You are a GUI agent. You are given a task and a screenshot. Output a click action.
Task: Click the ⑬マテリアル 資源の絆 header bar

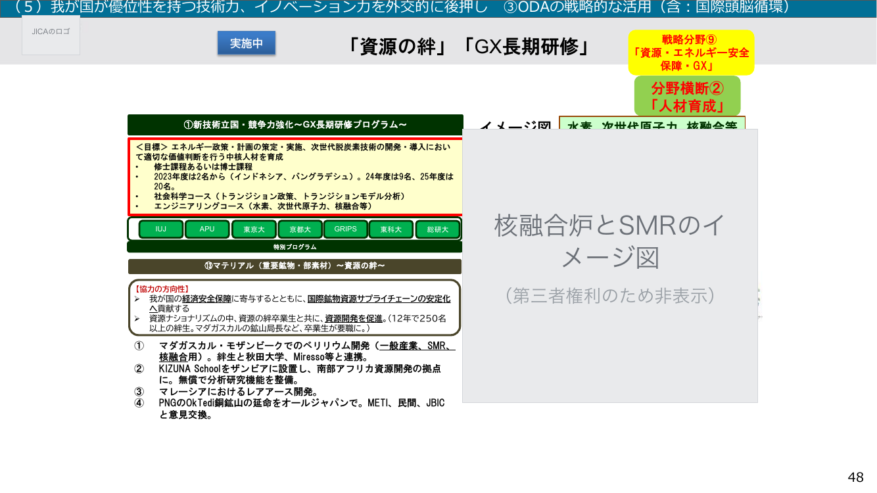point(295,266)
